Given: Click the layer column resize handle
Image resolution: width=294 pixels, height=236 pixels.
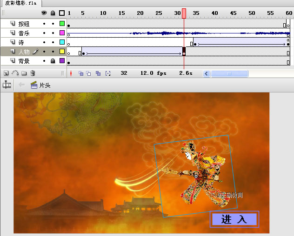Looking at the screenshot, I should click(x=63, y=73).
